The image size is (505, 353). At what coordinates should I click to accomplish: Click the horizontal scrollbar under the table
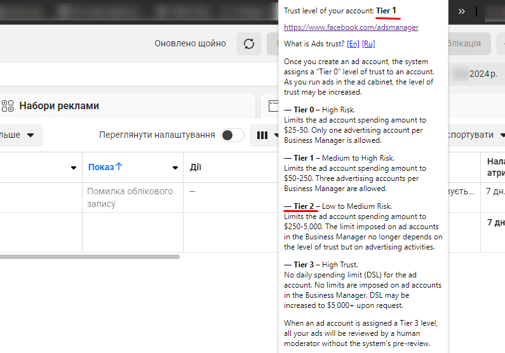tap(90, 256)
